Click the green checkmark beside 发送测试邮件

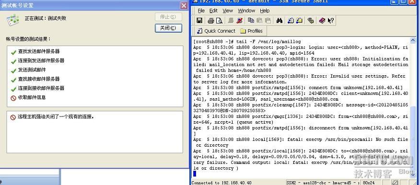pos(13,70)
